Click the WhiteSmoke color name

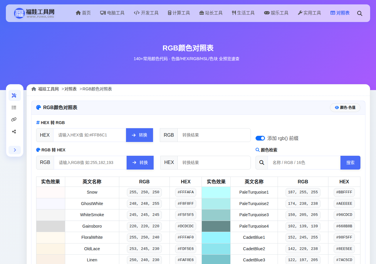click(x=92, y=215)
